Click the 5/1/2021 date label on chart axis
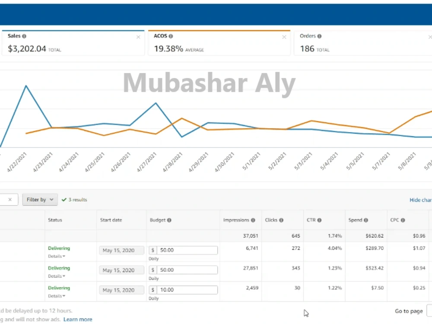 [x=251, y=161]
